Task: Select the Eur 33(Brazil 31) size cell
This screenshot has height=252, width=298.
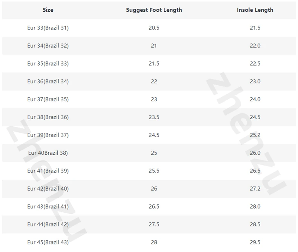Action: pyautogui.click(x=48, y=28)
